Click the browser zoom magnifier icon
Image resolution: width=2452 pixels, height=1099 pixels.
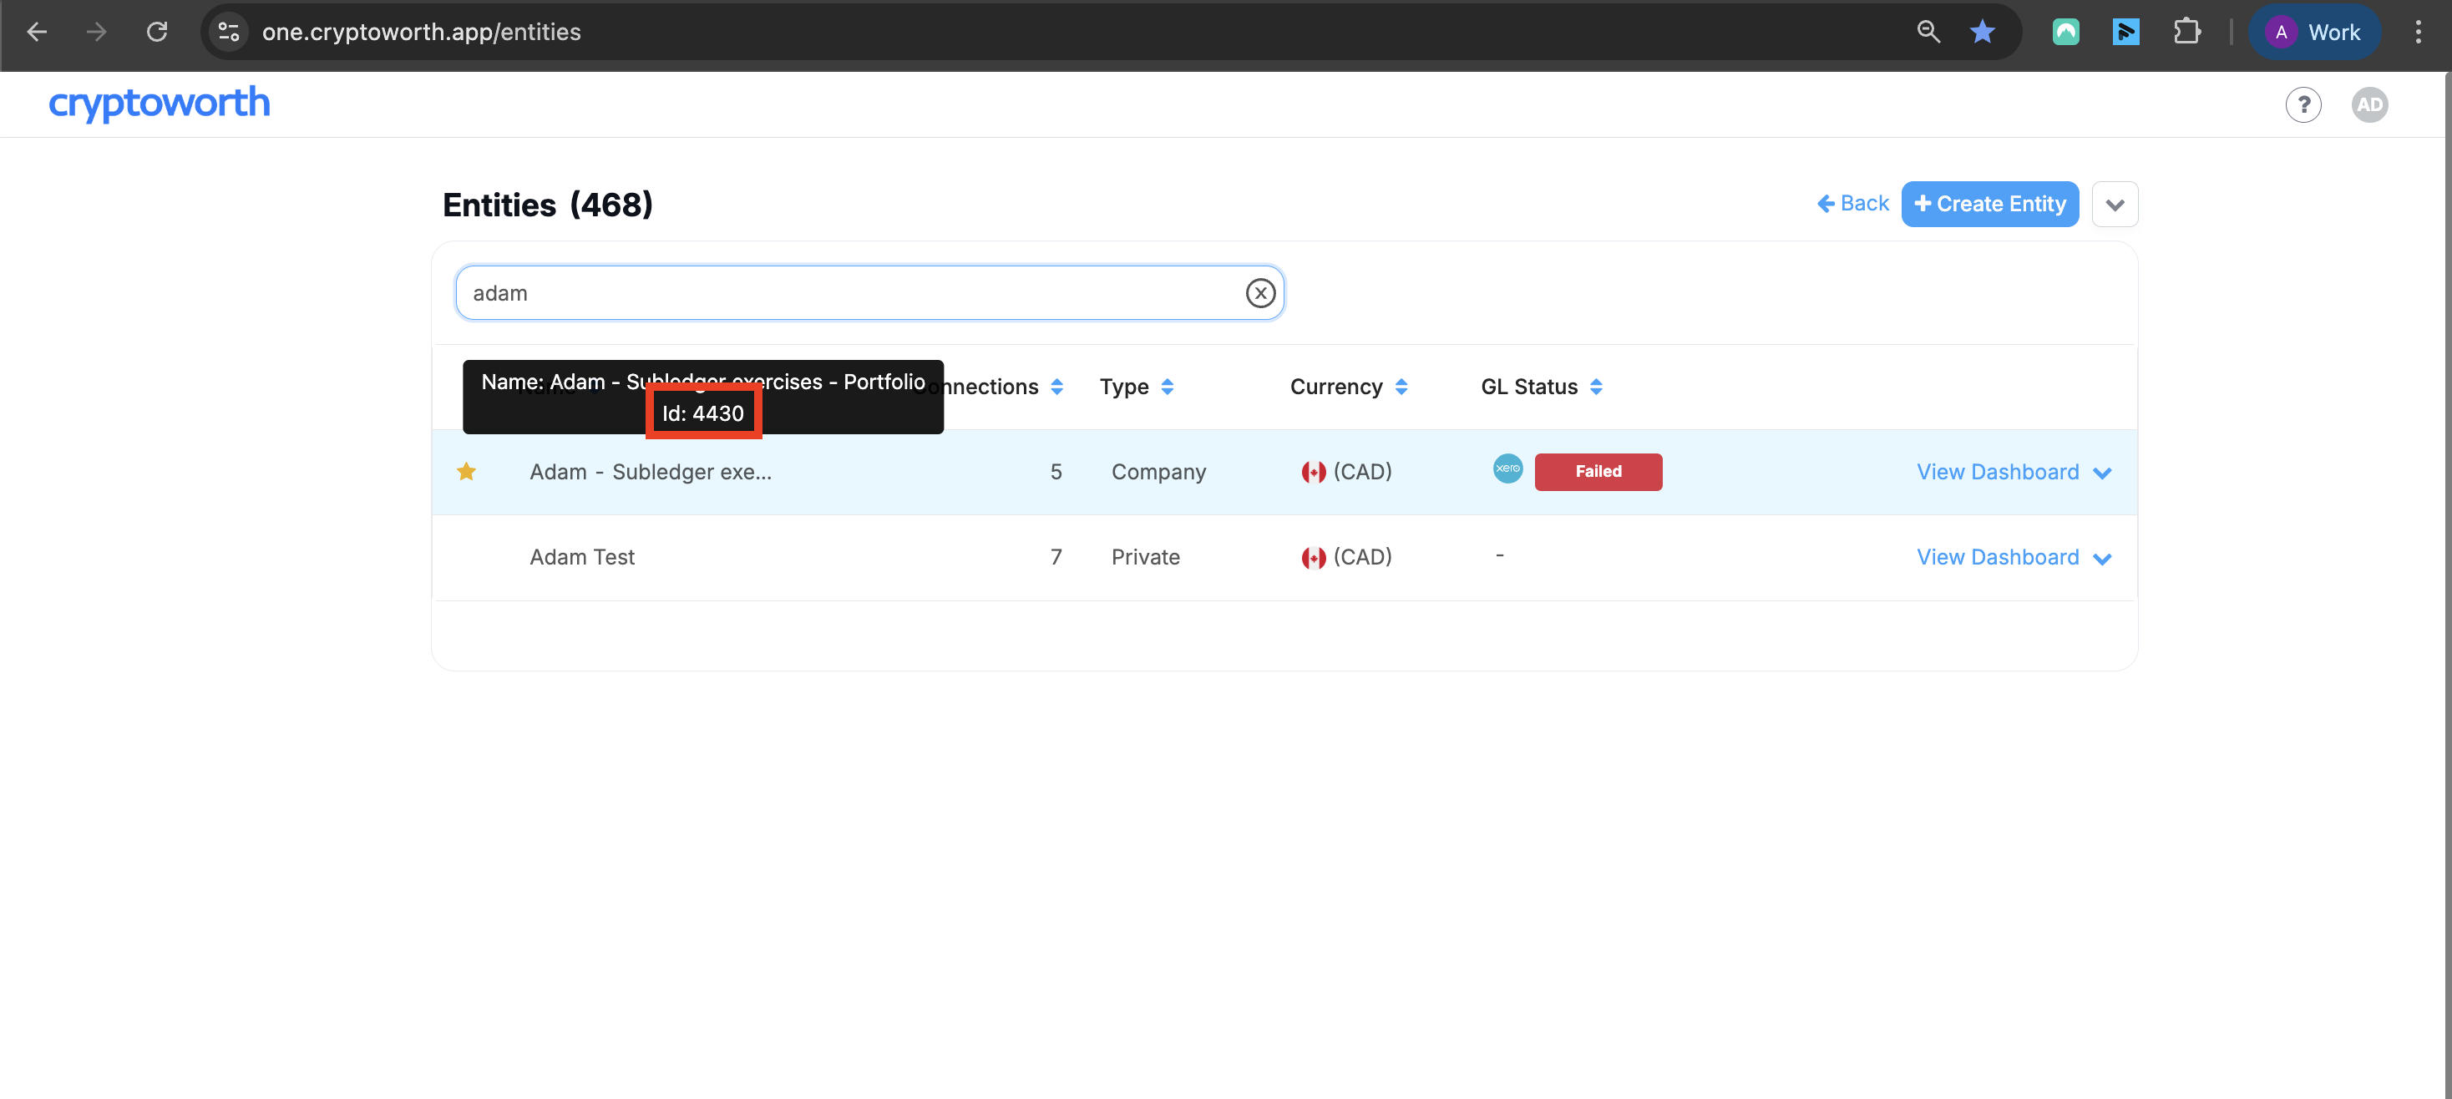[1928, 32]
